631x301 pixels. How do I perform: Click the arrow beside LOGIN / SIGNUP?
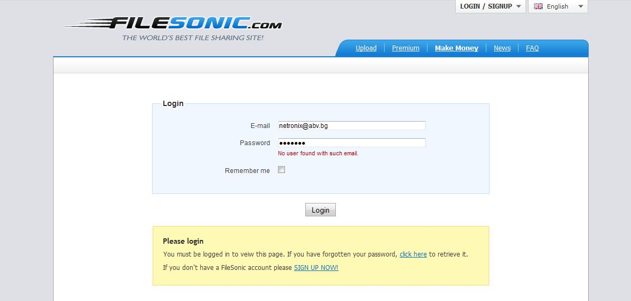click(519, 6)
